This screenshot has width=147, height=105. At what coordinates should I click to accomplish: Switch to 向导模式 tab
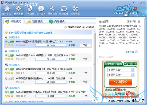click(x=57, y=21)
